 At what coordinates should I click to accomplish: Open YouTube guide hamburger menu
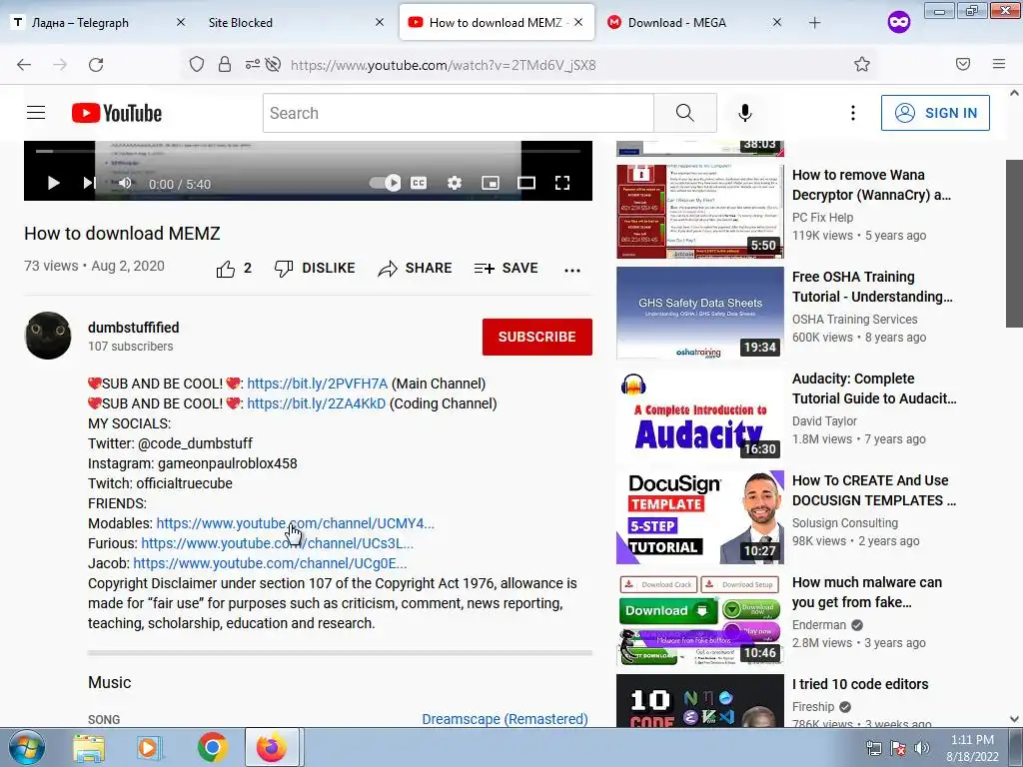36,113
